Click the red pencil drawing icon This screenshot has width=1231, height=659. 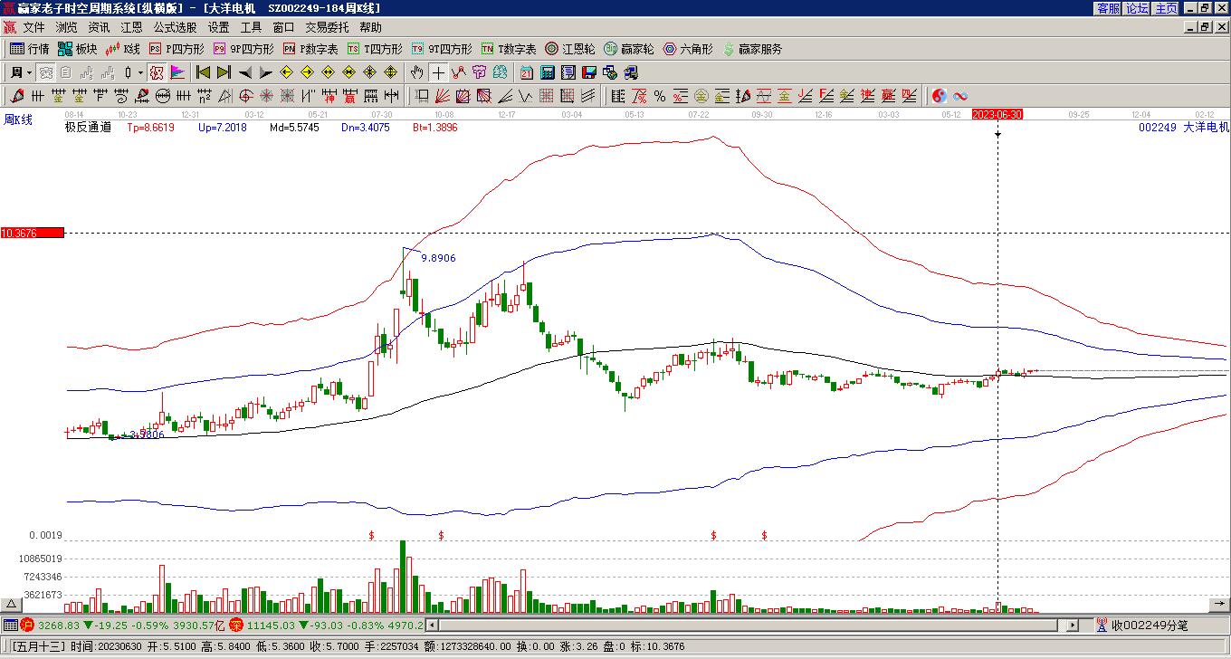point(17,96)
